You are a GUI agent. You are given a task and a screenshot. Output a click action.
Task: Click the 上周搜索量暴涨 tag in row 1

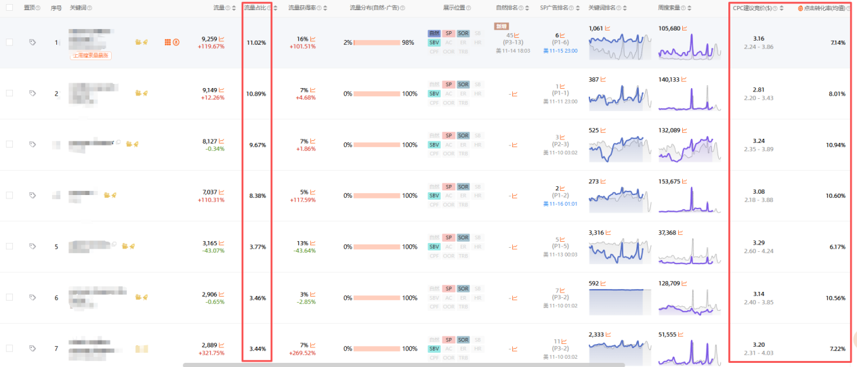tap(91, 56)
